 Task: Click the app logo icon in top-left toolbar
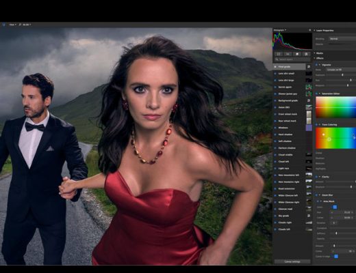(x=3, y=25)
